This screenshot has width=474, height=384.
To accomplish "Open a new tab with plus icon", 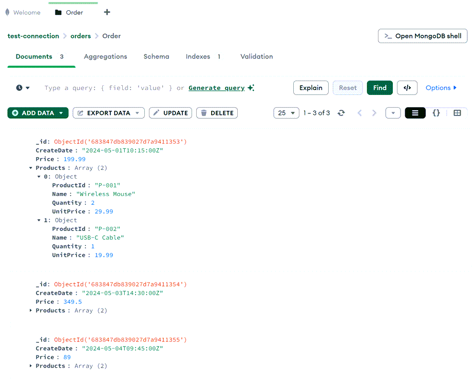I will (x=107, y=12).
